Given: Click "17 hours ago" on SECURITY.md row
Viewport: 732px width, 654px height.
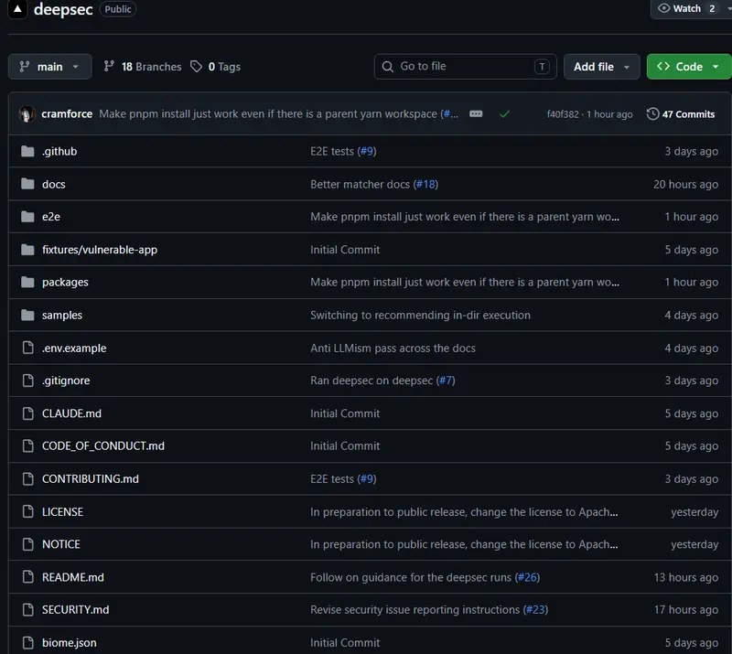Looking at the screenshot, I should pyautogui.click(x=685, y=610).
